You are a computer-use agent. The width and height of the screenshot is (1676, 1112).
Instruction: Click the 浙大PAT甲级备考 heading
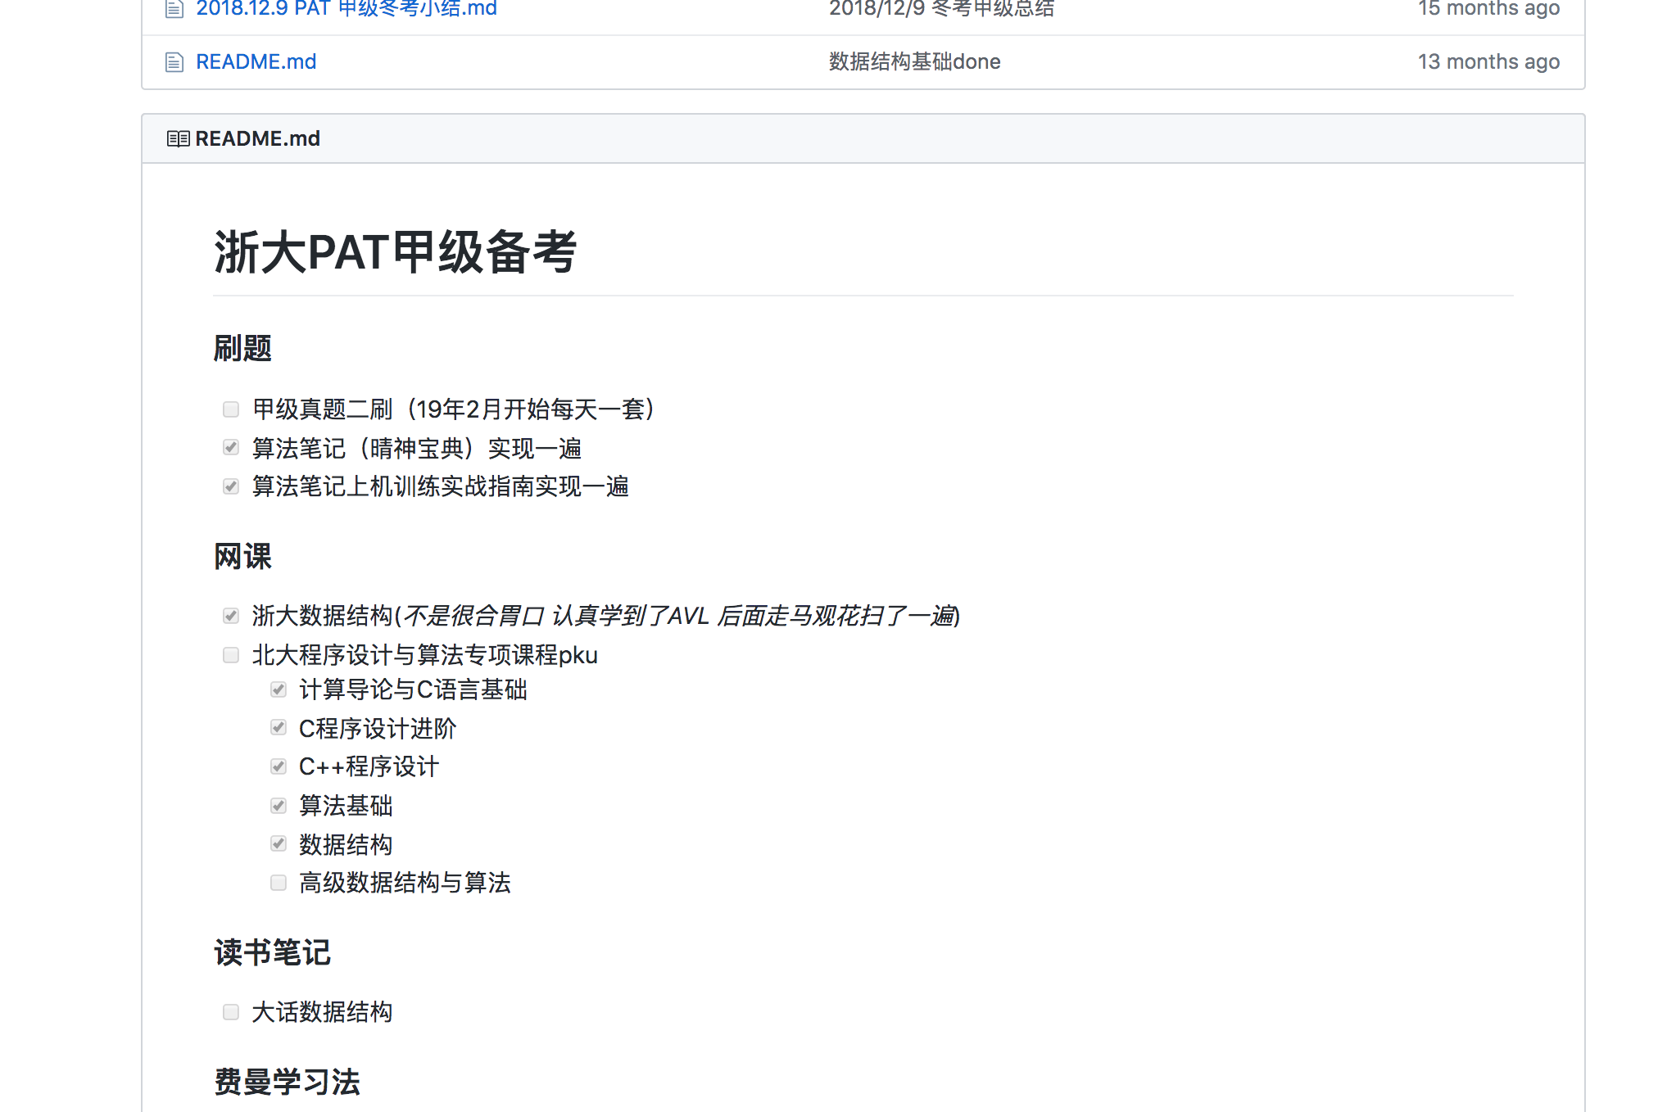395,252
